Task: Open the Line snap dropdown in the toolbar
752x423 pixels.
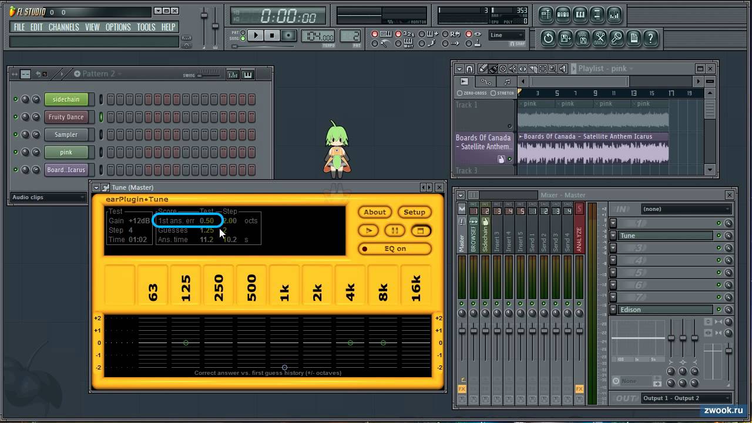Action: [x=506, y=35]
